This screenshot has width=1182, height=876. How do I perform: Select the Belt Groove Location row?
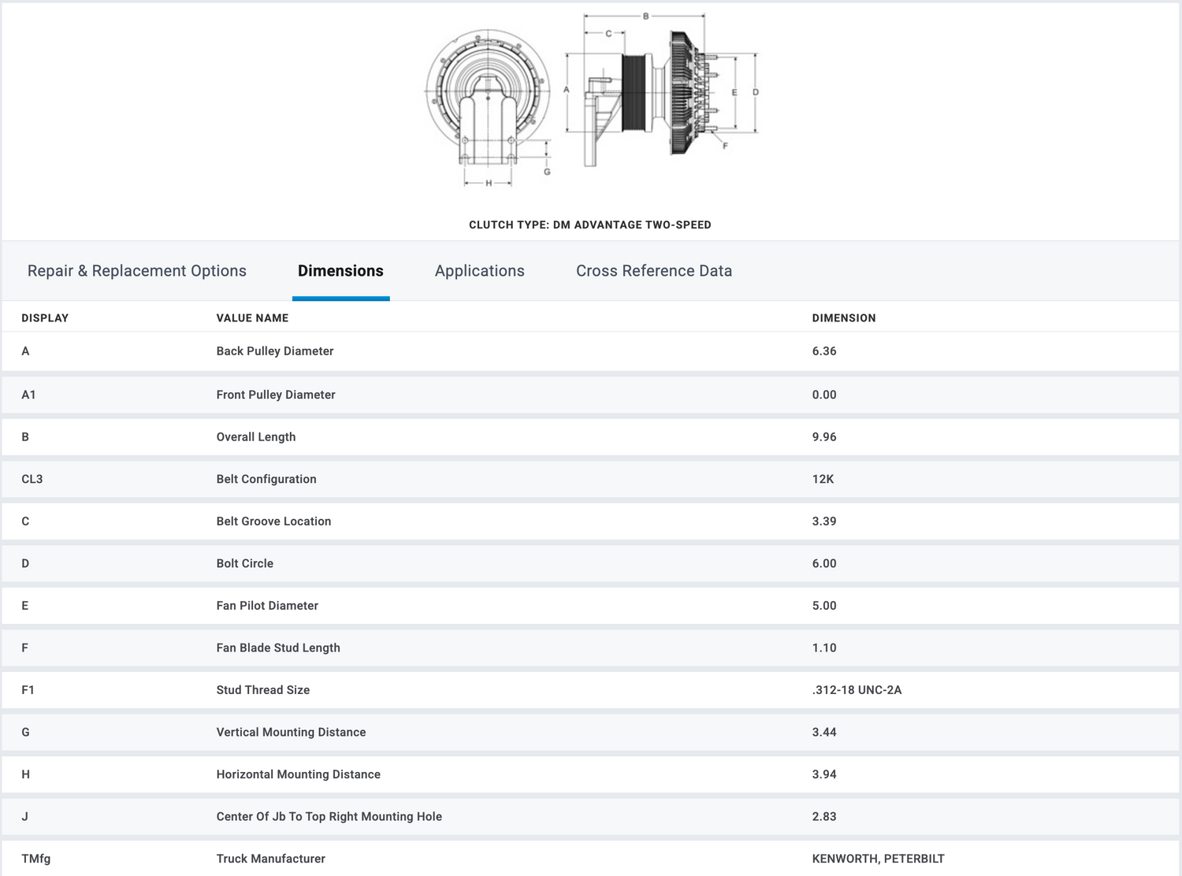point(273,522)
